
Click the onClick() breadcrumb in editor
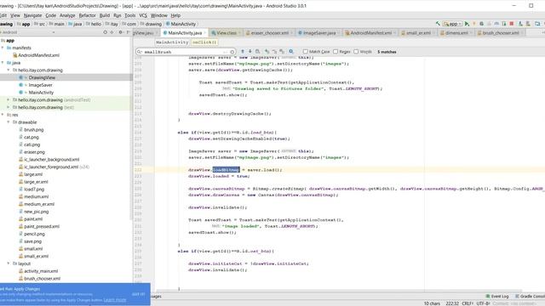coord(204,42)
